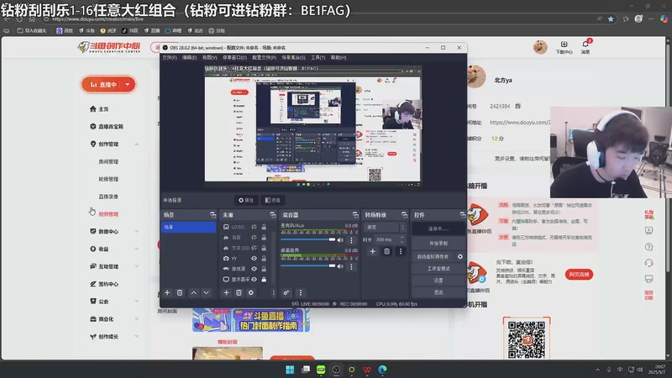
Task: Hide the YY source visibility eye
Action: 254,259
